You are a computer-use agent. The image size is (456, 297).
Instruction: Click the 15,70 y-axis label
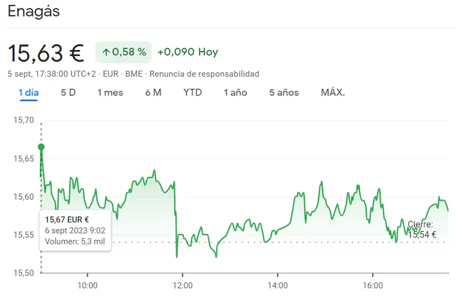pyautogui.click(x=23, y=120)
